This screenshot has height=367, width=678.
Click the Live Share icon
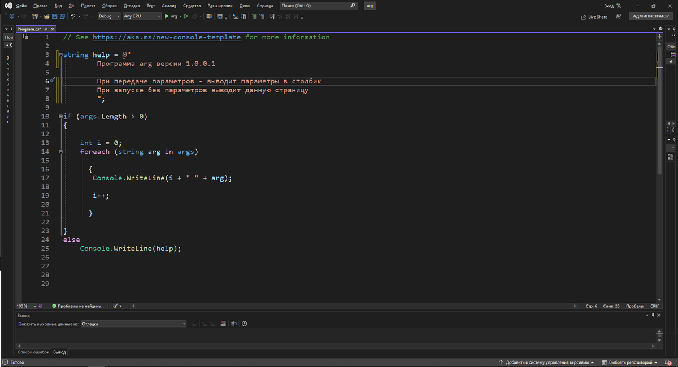point(584,17)
